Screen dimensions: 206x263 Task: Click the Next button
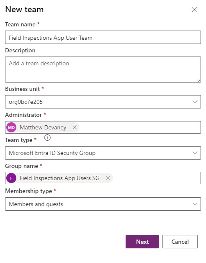[x=142, y=242]
